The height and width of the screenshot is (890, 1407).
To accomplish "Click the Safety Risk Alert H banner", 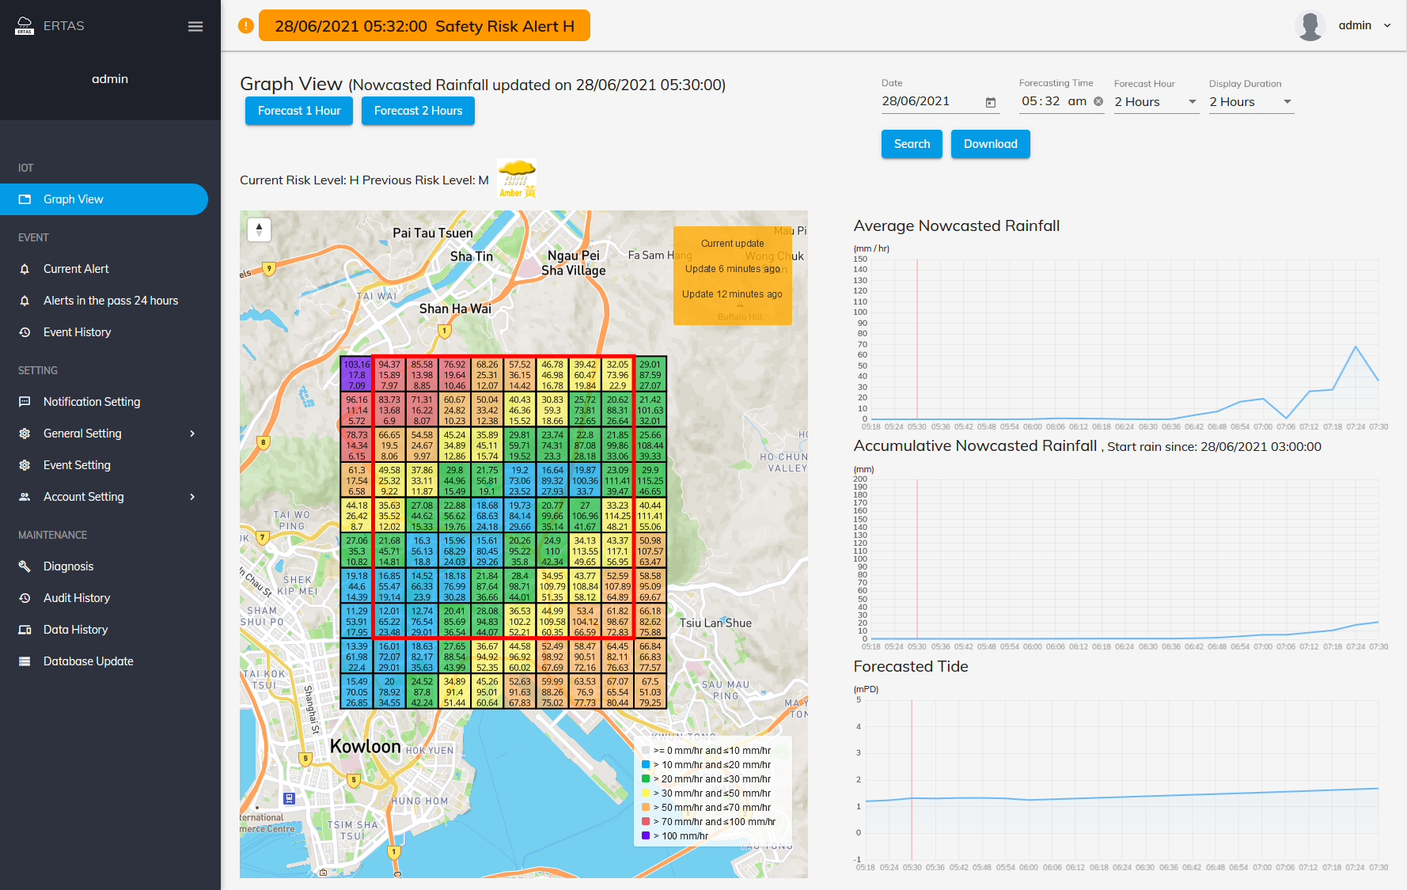I will point(424,26).
